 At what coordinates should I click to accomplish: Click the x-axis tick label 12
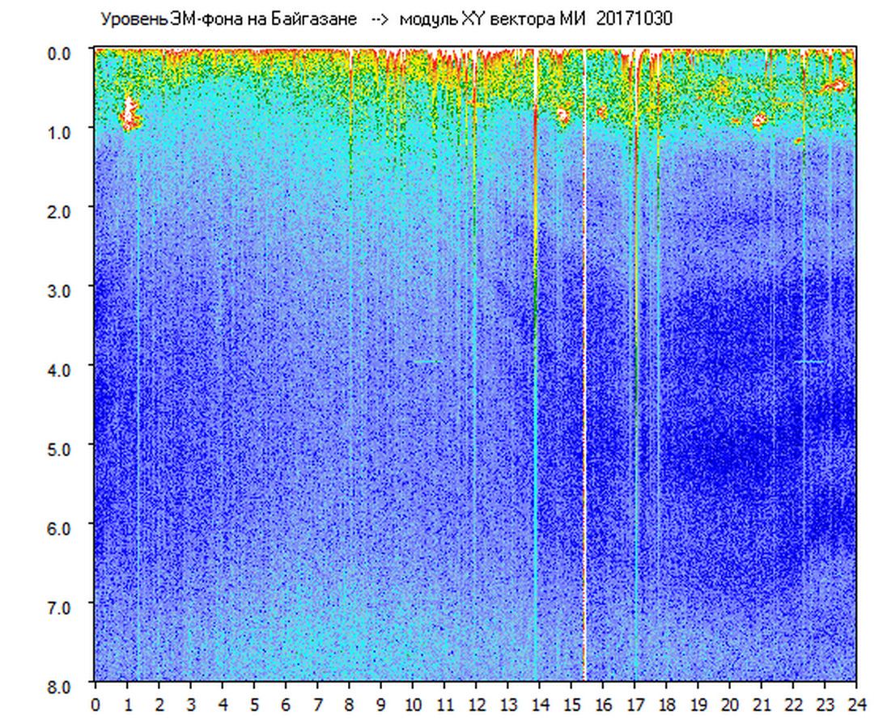[477, 705]
